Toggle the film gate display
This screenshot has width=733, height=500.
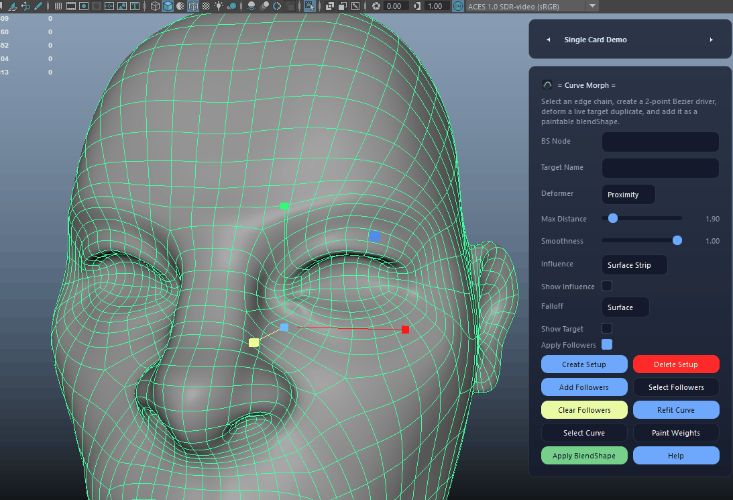pyautogui.click(x=70, y=6)
